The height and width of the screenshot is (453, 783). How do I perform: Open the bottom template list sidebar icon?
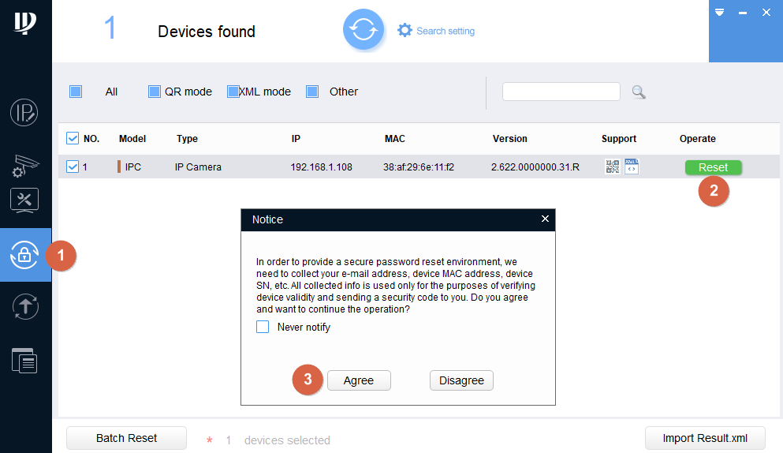(24, 360)
